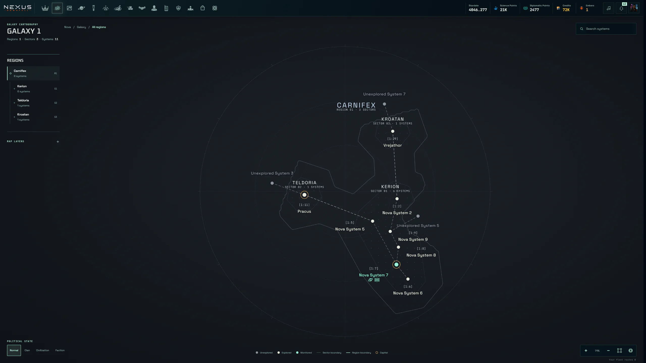Screen dimensions: 646x363
Task: Select the Kroatan sector row
Action: (35, 117)
